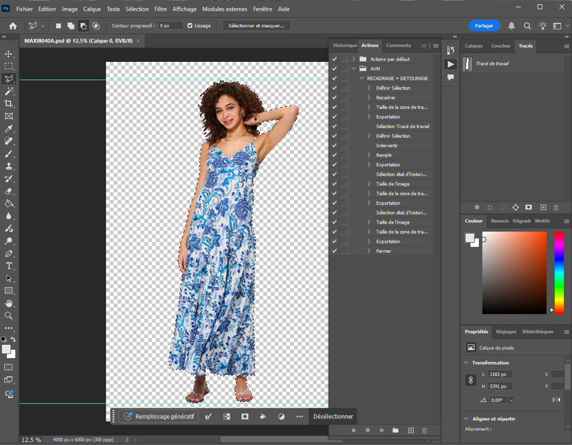The width and height of the screenshot is (572, 445).
Task: Select the Zoom tool in toolbar
Action: click(x=9, y=316)
